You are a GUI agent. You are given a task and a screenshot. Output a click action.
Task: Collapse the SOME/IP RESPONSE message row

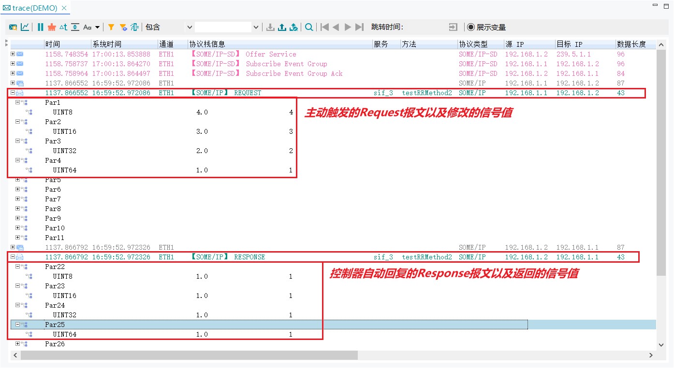pos(13,257)
